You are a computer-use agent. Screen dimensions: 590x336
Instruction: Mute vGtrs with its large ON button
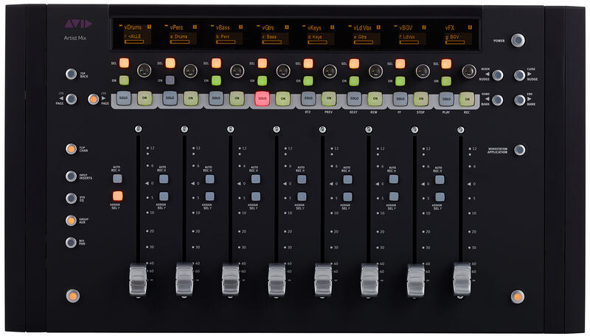tap(283, 98)
